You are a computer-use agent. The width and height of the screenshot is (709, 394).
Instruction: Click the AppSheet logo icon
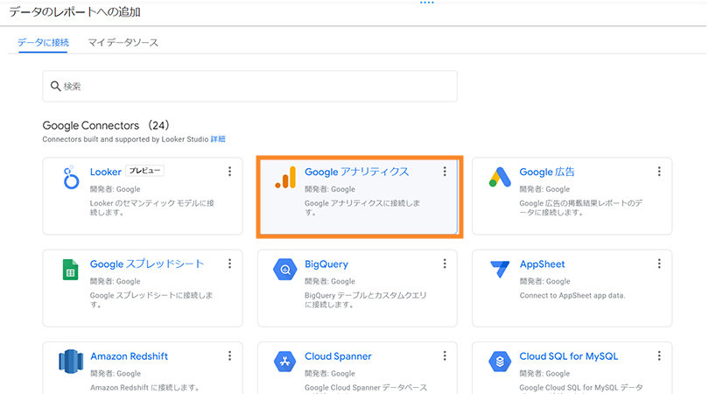500,269
